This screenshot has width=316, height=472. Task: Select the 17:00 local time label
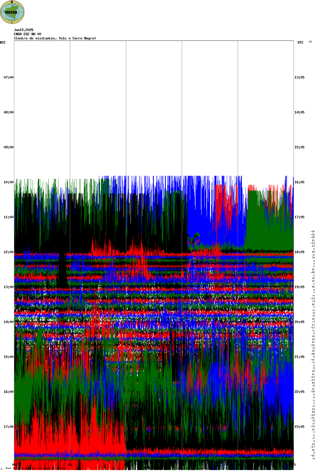(8, 427)
